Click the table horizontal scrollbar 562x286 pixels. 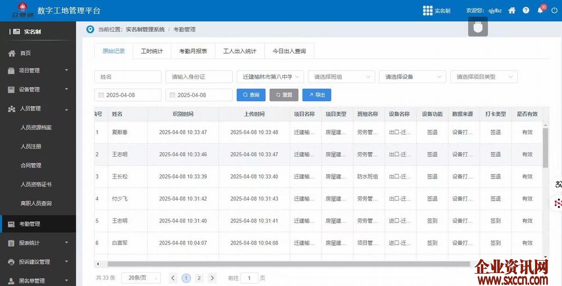click(289, 264)
